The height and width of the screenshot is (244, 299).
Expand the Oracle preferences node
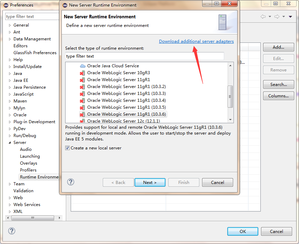(x=10, y=115)
